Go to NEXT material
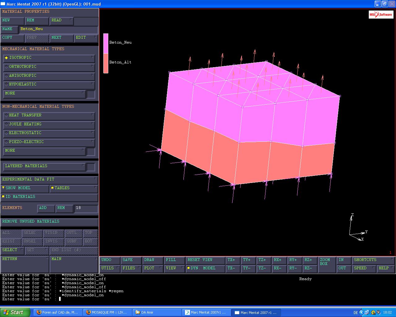Image resolution: width=396 pixels, height=317 pixels. [61, 38]
